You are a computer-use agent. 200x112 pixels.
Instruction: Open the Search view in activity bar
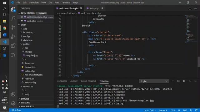click(x=13, y=18)
